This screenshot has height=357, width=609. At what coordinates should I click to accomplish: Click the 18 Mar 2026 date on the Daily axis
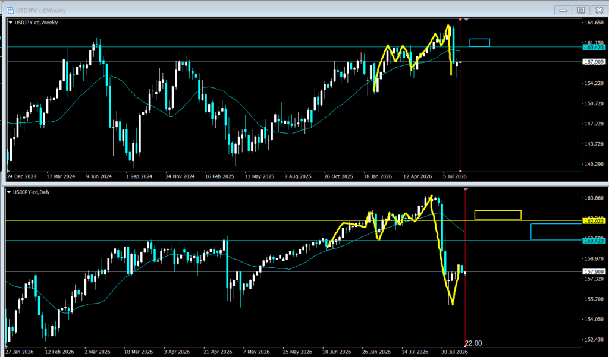click(x=139, y=352)
